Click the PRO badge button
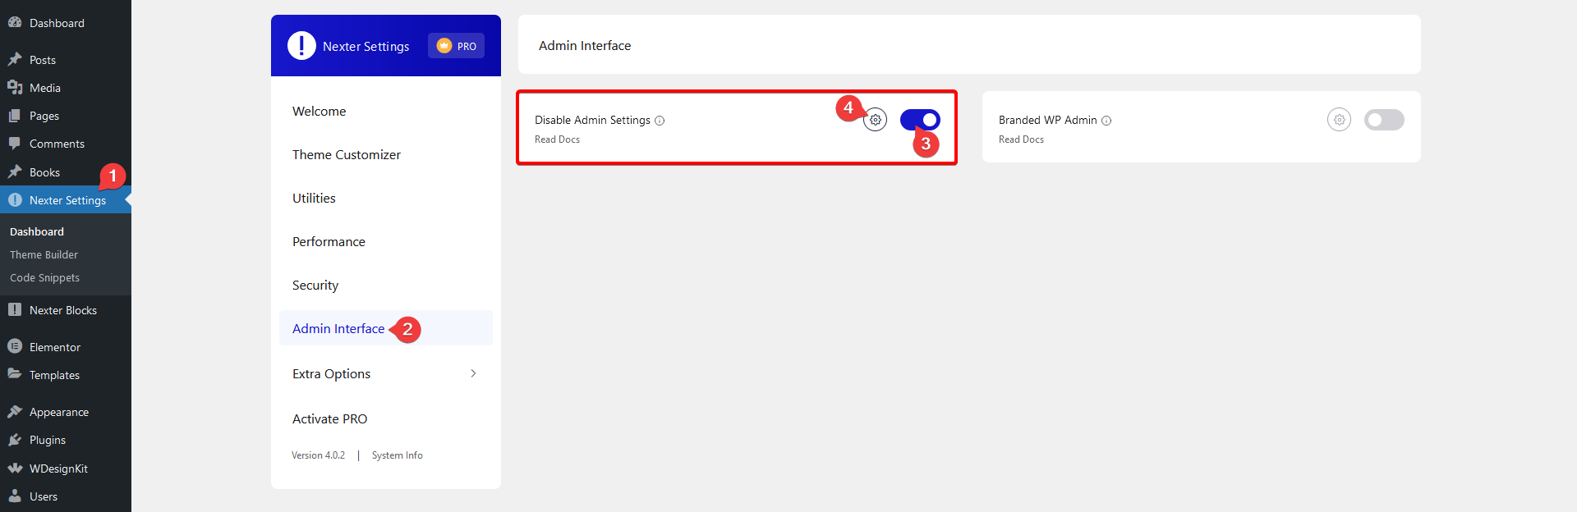This screenshot has width=1577, height=512. coord(456,46)
